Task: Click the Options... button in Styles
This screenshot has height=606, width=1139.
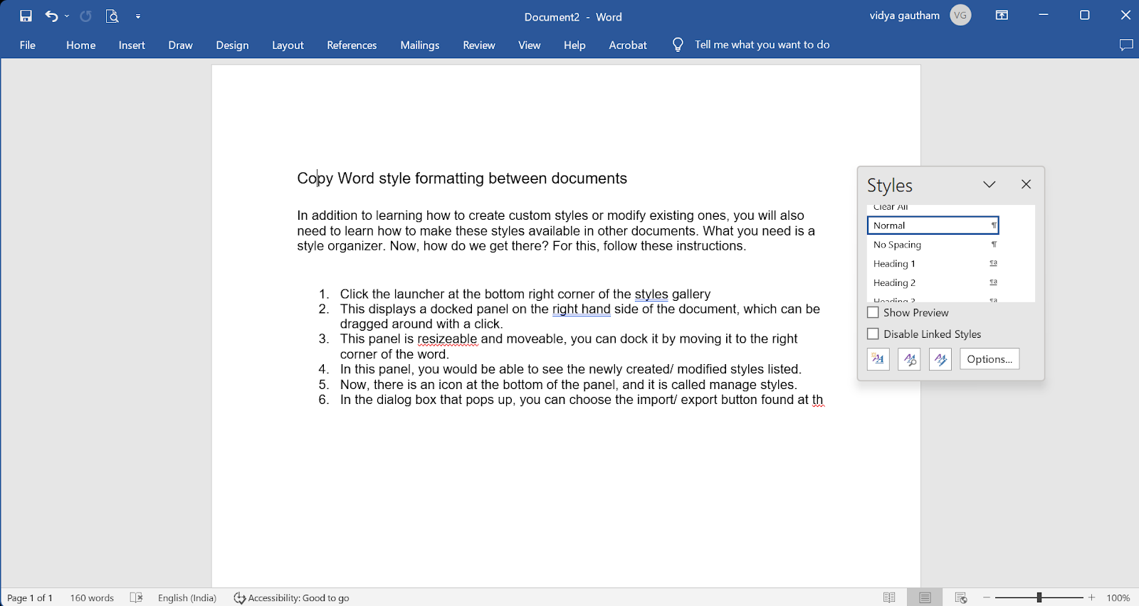Action: 990,359
